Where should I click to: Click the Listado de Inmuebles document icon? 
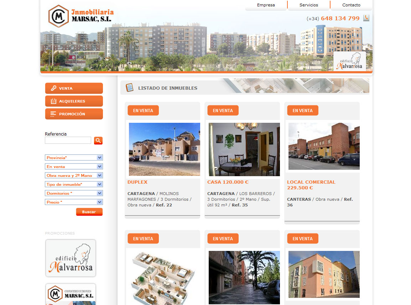coord(130,88)
